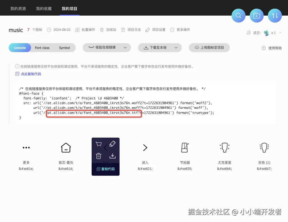Switch to 我的资源 tab
The width and height of the screenshot is (288, 222).
(x=18, y=9)
